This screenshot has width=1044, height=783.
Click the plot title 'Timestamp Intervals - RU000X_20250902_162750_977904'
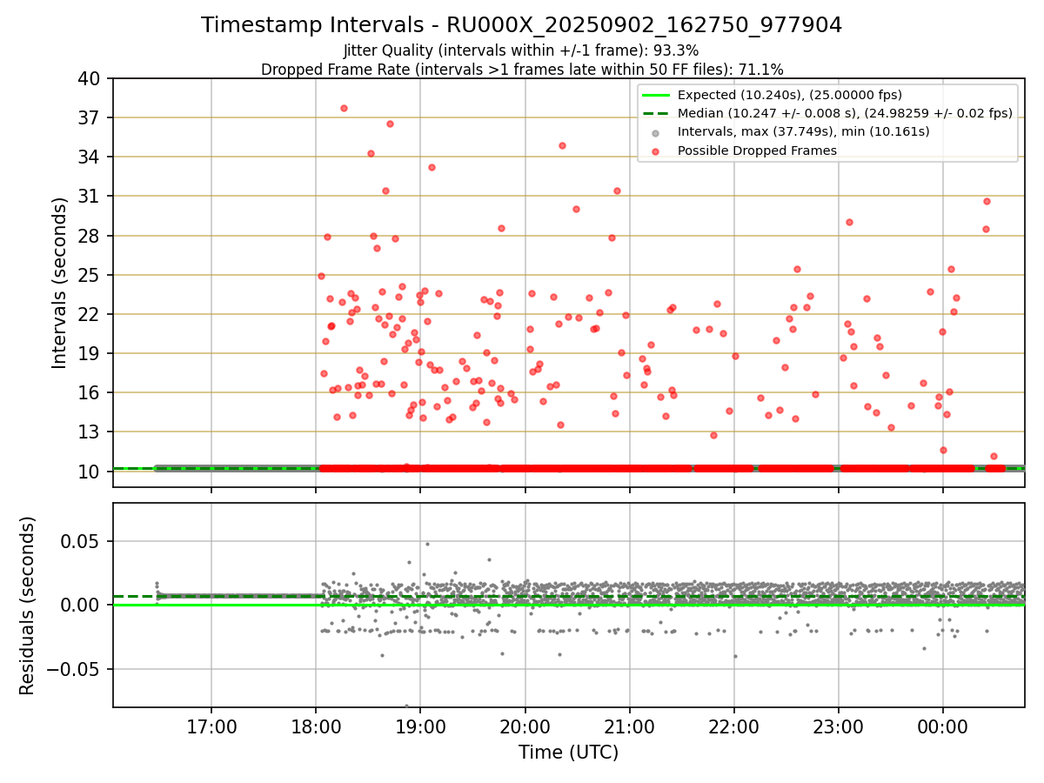click(521, 25)
